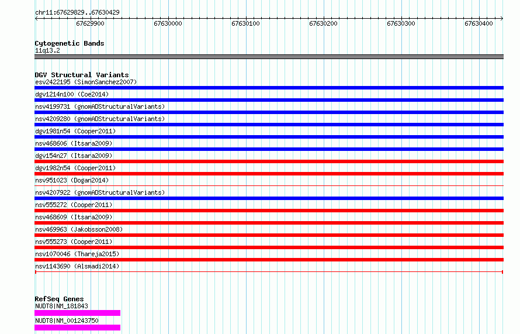Click the magenta bar for NUDT8|NM_001243750
This screenshot has width=520, height=334.
(x=77, y=328)
